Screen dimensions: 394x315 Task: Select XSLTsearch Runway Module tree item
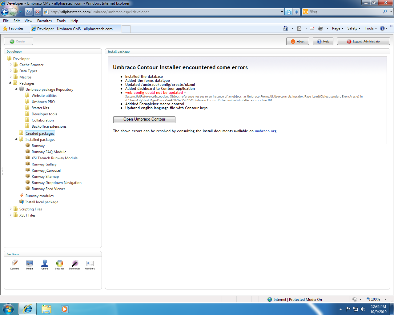coord(54,158)
